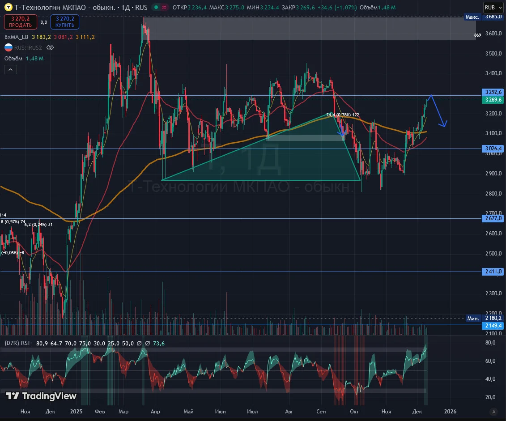Click the 80,0 level on RSI scale
Screen dimensions: 506x421
tap(490, 343)
